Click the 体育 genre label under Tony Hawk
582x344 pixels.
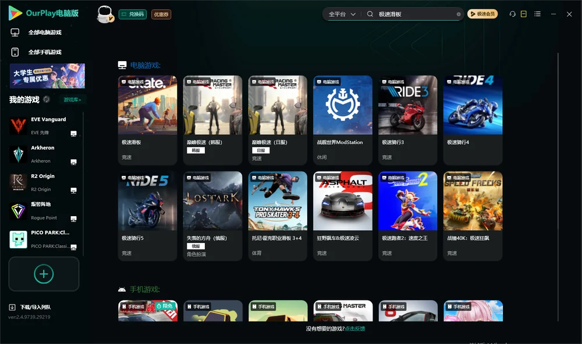(257, 253)
